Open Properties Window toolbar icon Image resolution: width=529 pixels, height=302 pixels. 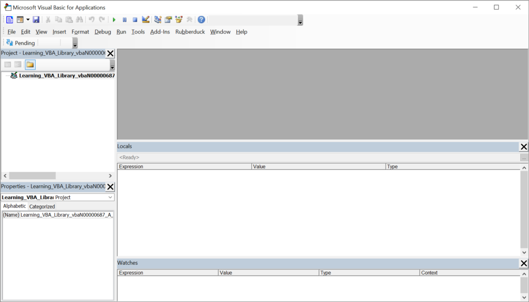click(x=168, y=20)
